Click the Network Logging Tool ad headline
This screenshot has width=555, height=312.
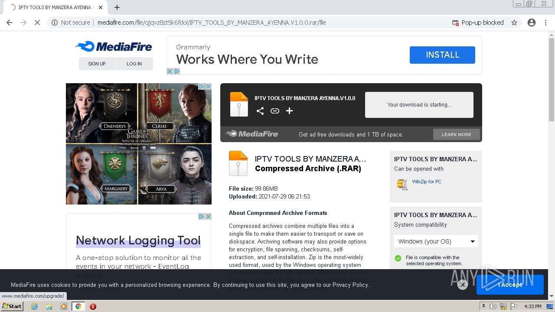[x=138, y=240]
